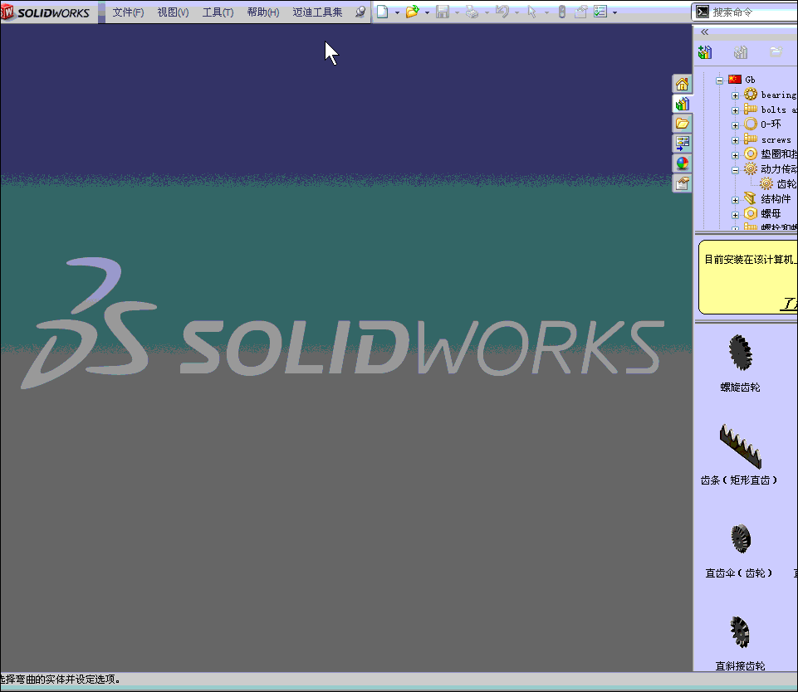Expand the 结构件 tree node

point(735,200)
